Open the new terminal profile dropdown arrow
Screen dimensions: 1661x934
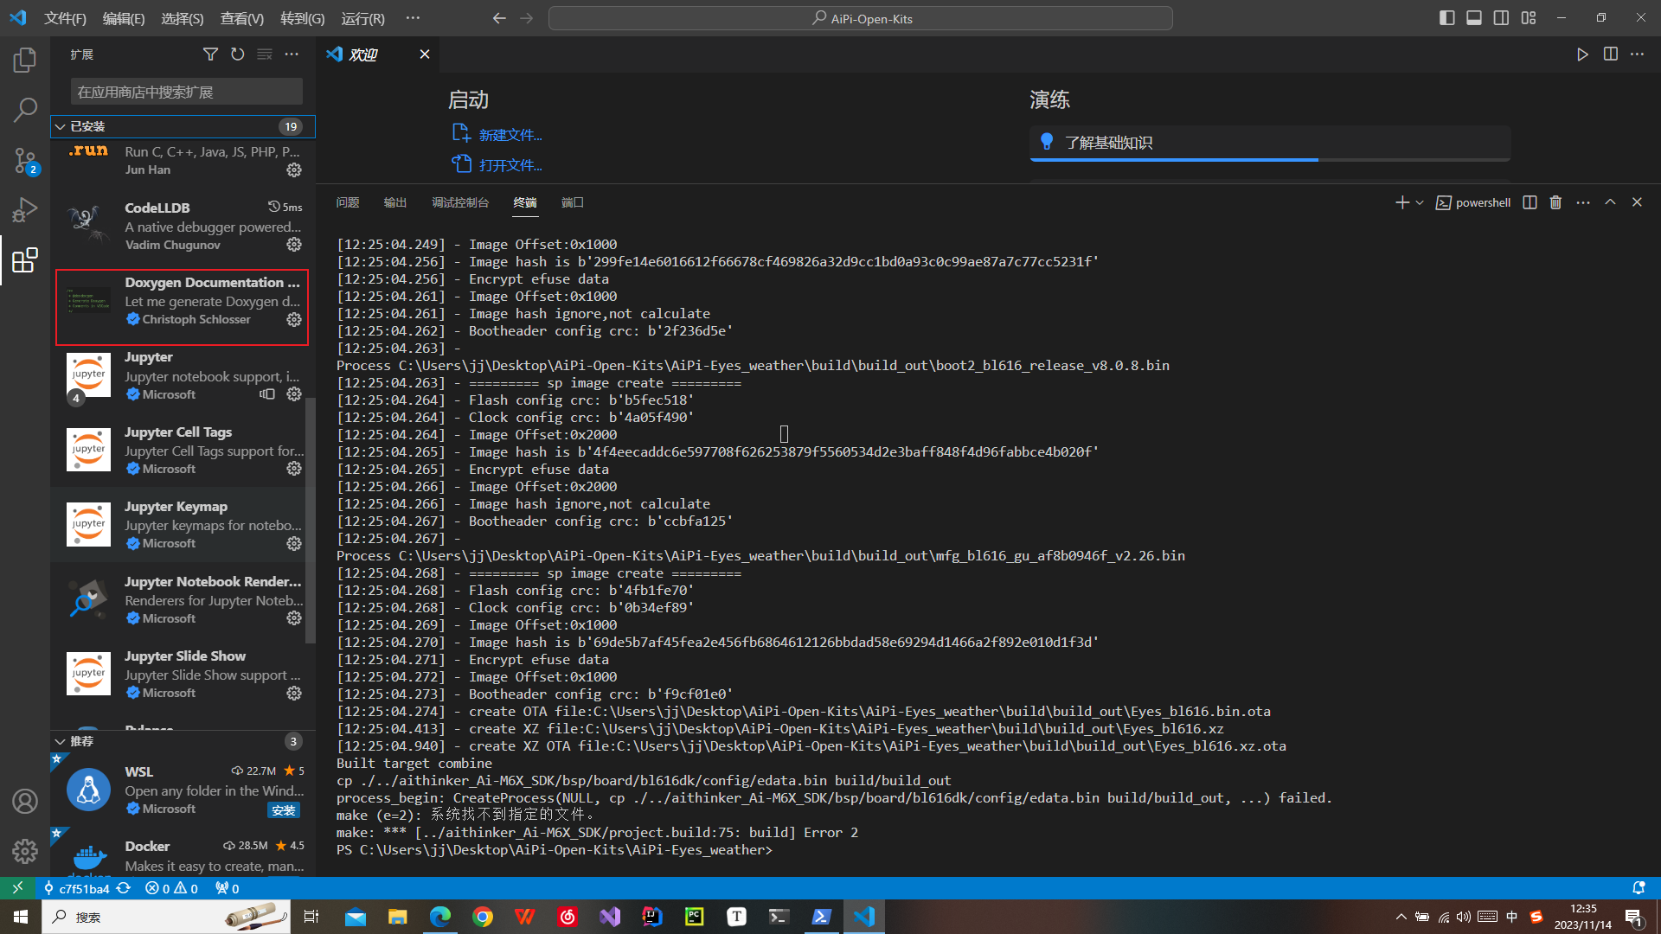click(x=1419, y=202)
